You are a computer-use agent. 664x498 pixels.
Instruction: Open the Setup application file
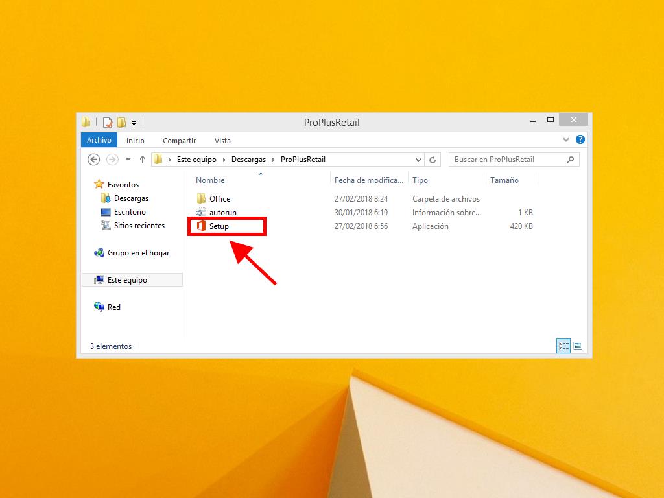[219, 226]
